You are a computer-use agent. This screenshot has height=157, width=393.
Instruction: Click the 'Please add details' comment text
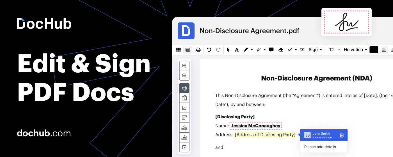point(320,147)
